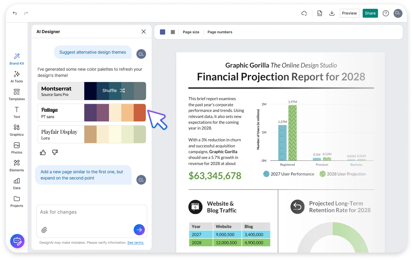Screen dimensions: 413x260
Task: Select the Text tool in sidebar
Action: click(17, 113)
